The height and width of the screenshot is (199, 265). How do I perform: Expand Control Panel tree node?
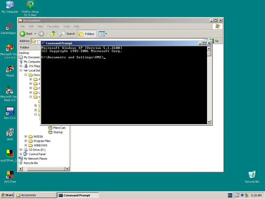point(21,154)
